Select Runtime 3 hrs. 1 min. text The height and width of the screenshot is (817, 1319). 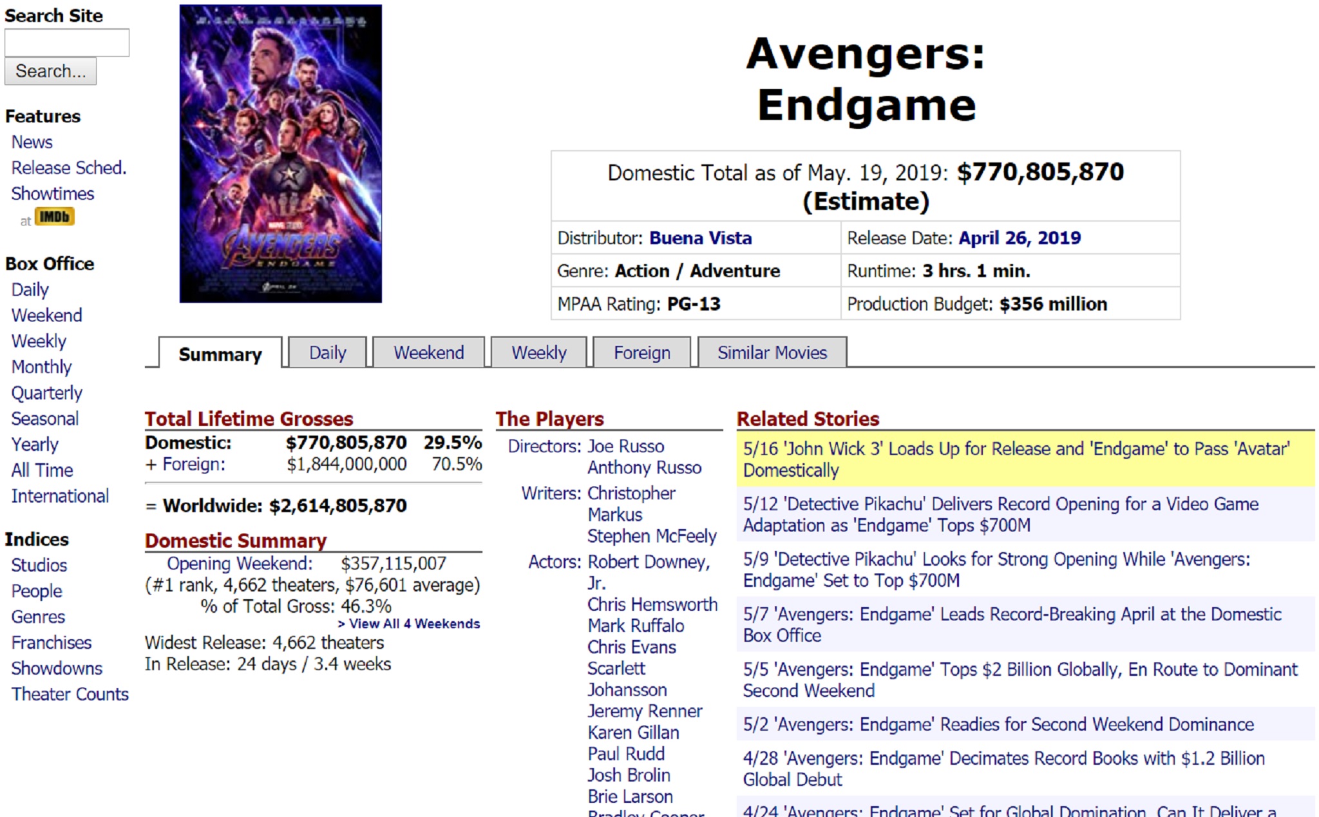point(938,271)
